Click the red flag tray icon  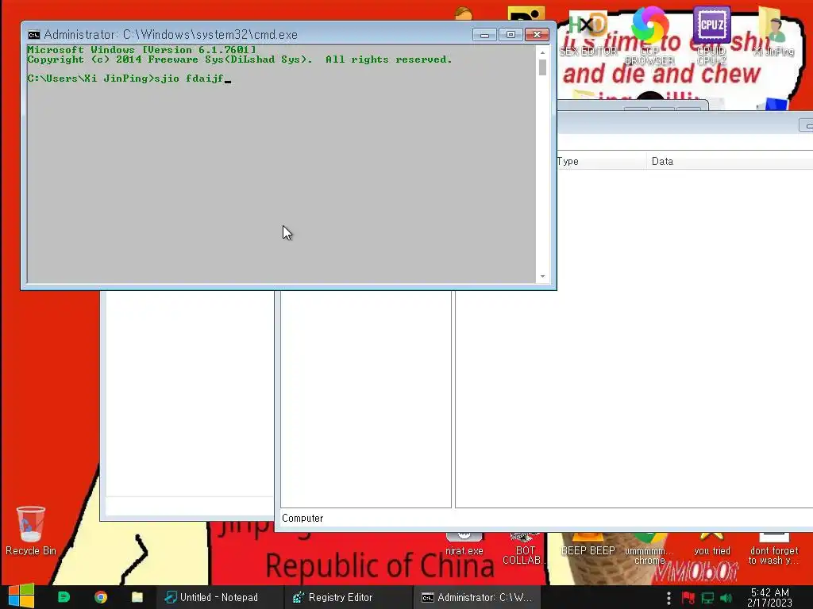tap(688, 598)
